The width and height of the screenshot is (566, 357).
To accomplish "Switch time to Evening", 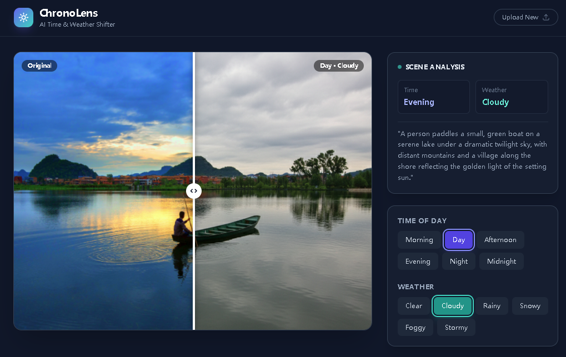I will (418, 262).
